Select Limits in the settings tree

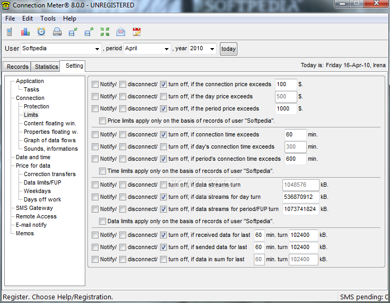click(31, 115)
